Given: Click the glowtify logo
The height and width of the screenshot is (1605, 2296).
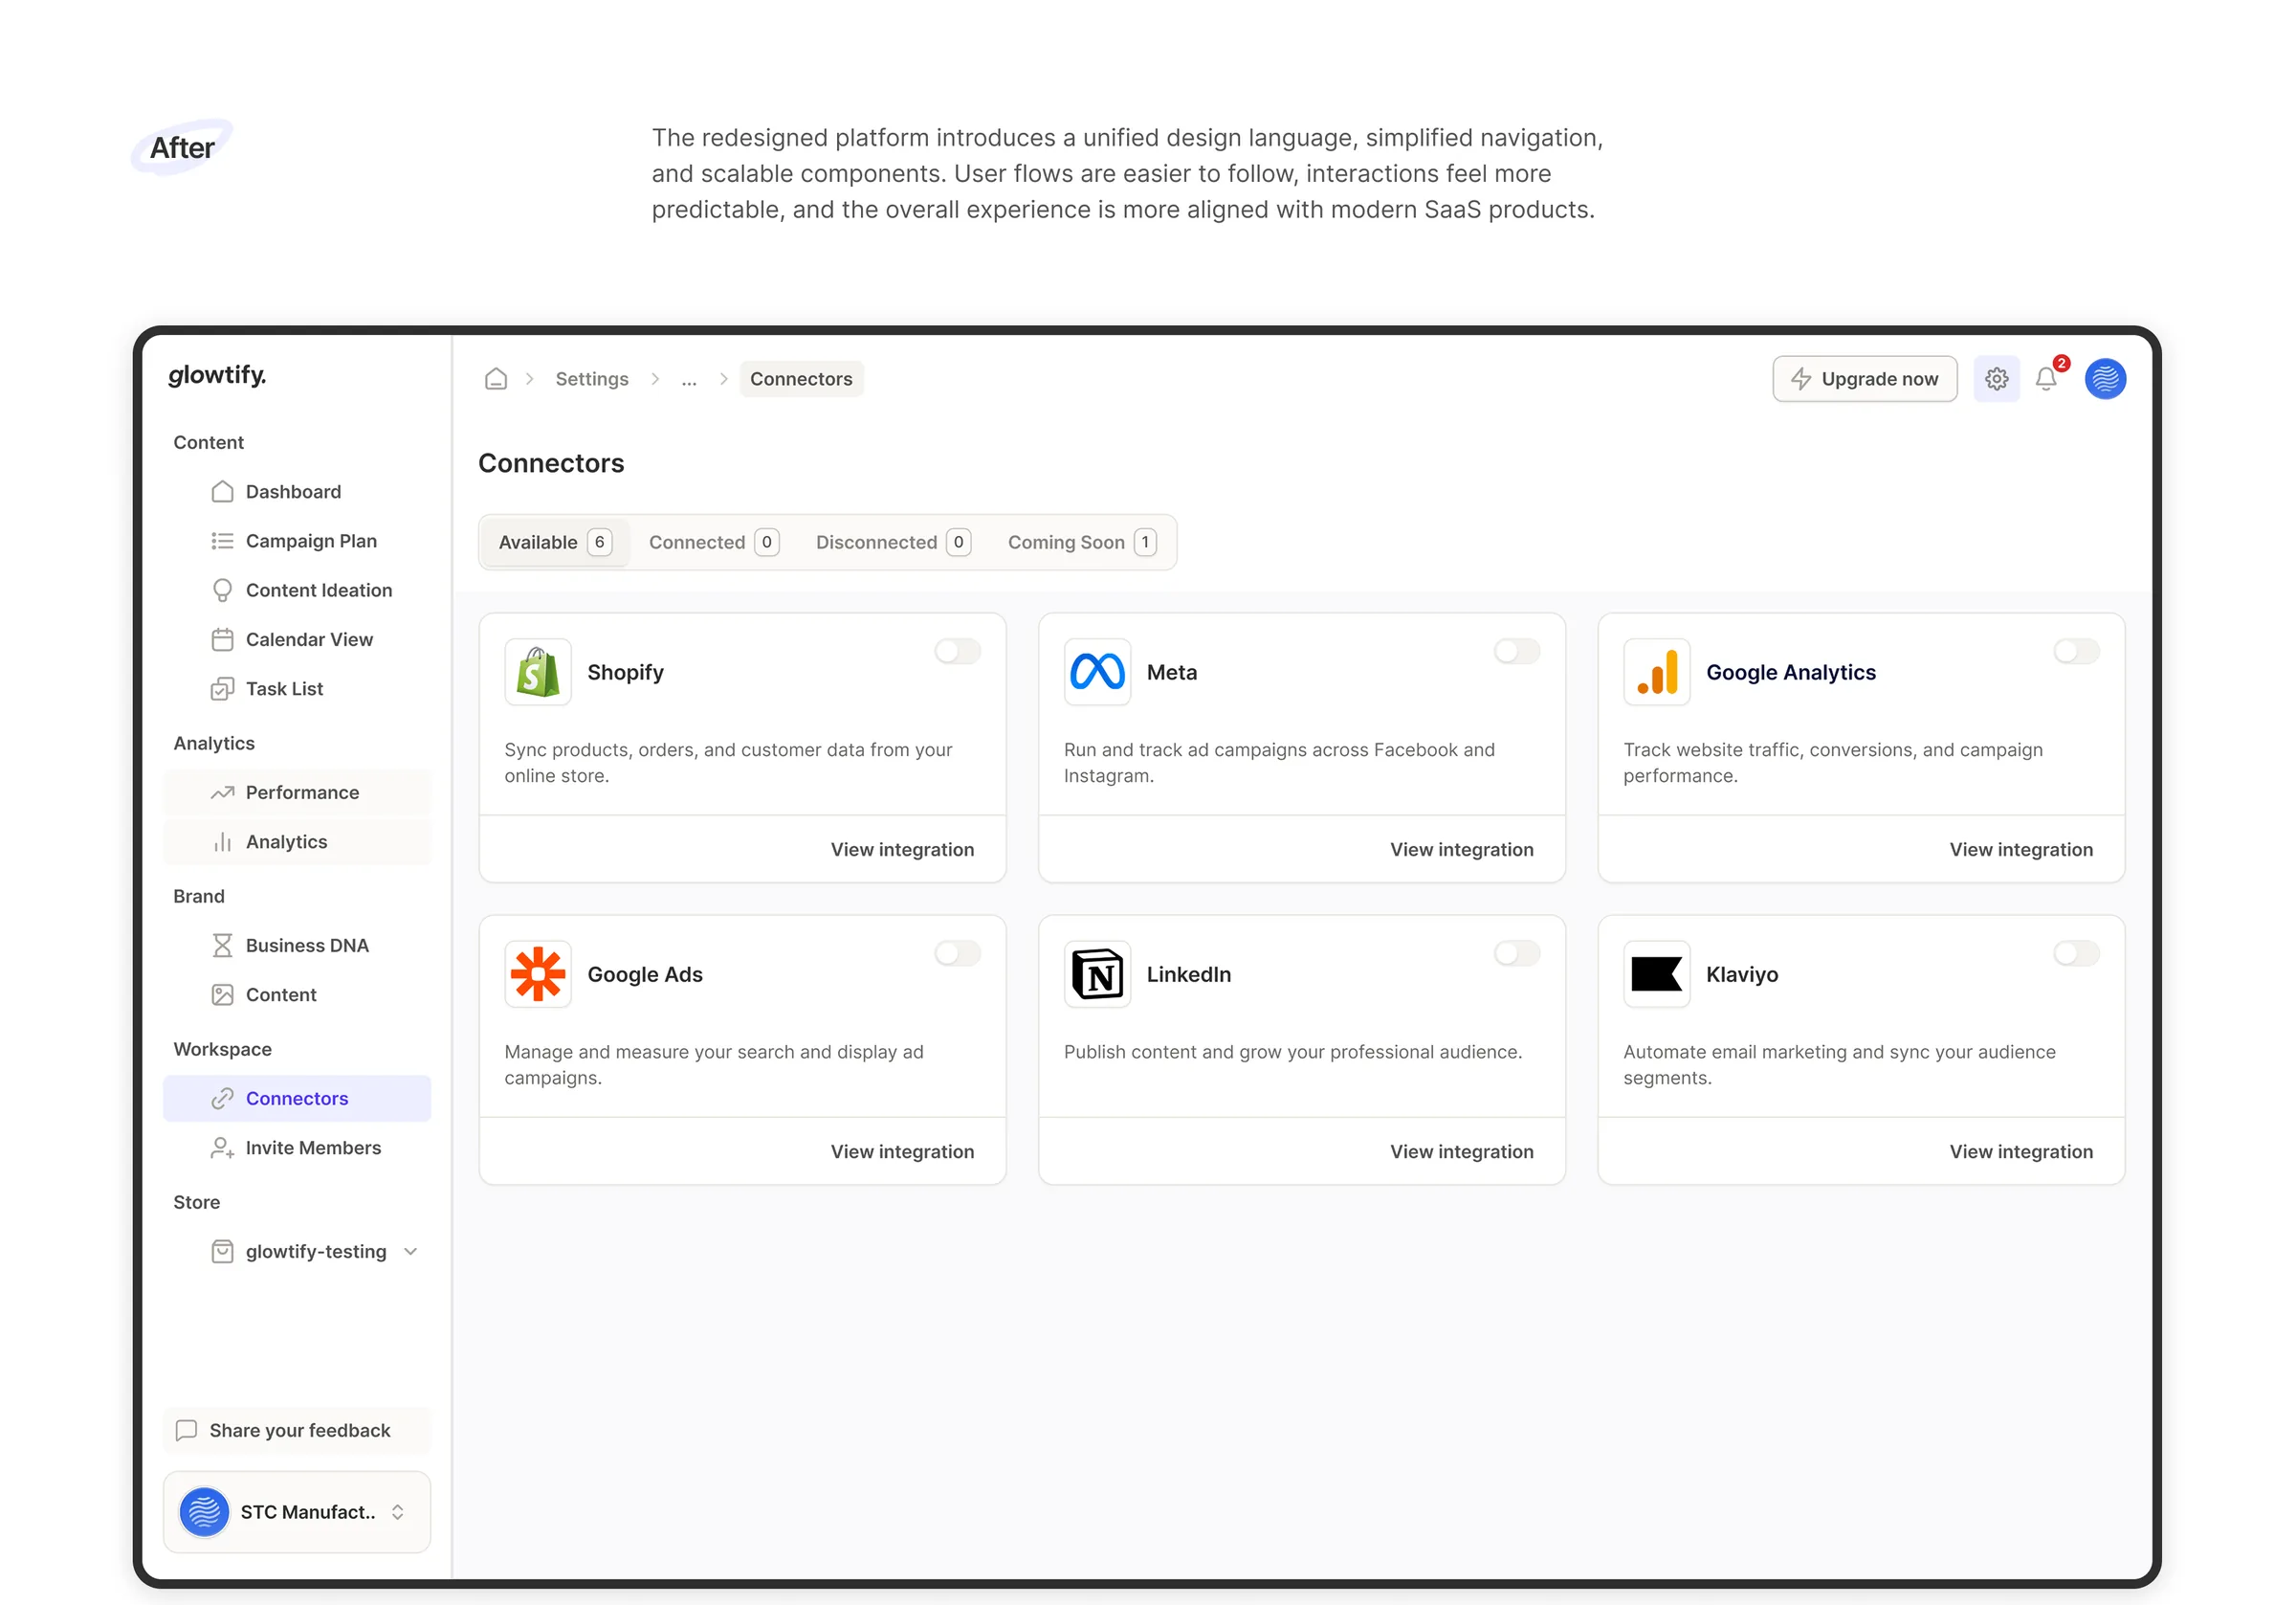Looking at the screenshot, I should [x=217, y=375].
